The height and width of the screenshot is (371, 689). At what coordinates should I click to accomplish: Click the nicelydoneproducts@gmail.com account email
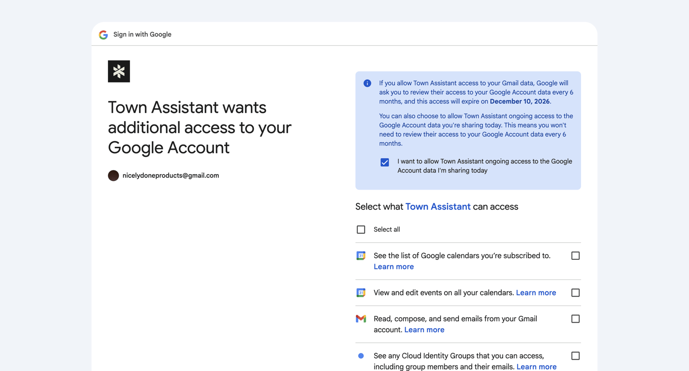click(171, 175)
